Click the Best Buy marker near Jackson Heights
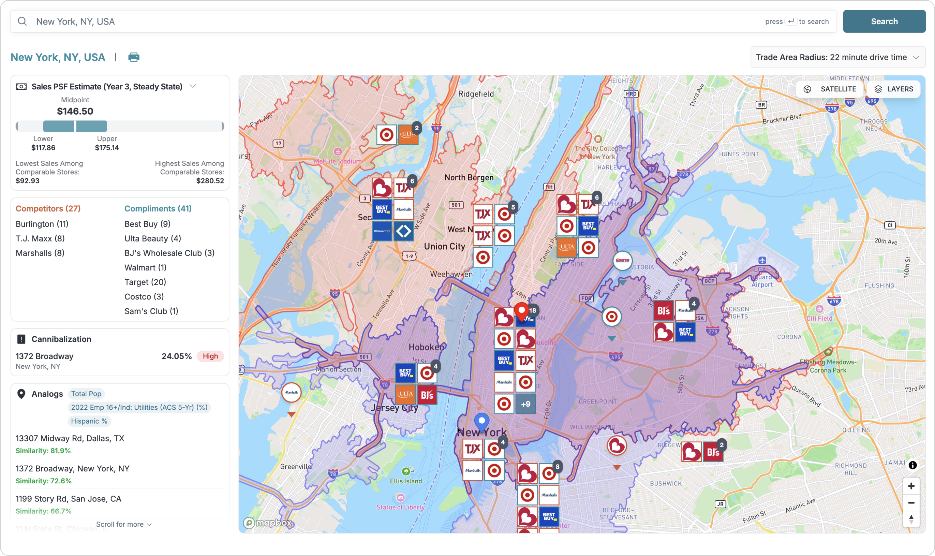 point(685,332)
